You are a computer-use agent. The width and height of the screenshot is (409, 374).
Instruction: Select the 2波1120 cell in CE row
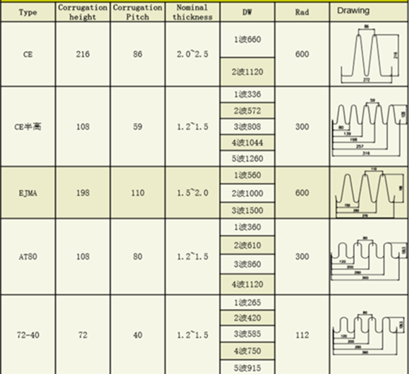click(x=248, y=72)
